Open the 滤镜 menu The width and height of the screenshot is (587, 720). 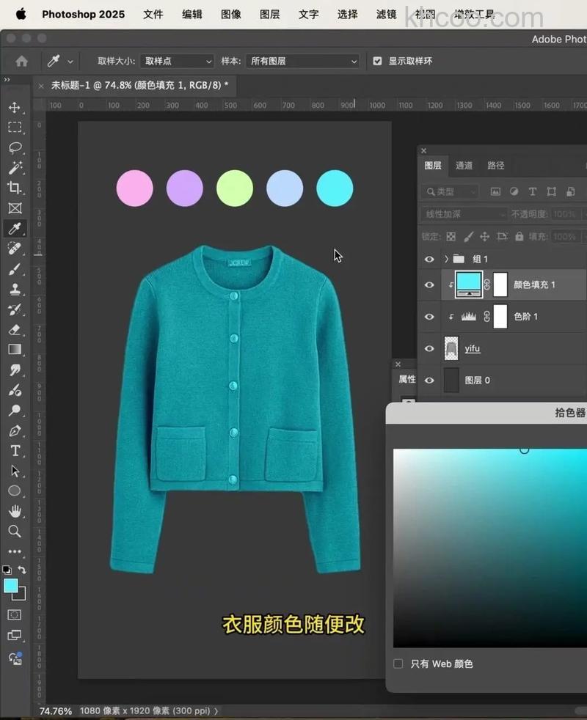[385, 14]
